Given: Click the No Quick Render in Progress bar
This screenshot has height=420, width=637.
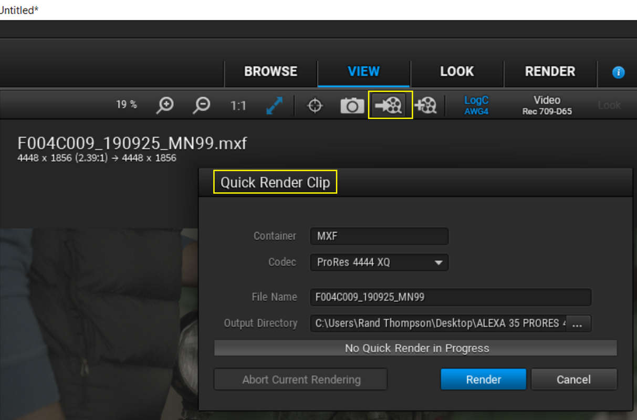Looking at the screenshot, I should click(416, 348).
